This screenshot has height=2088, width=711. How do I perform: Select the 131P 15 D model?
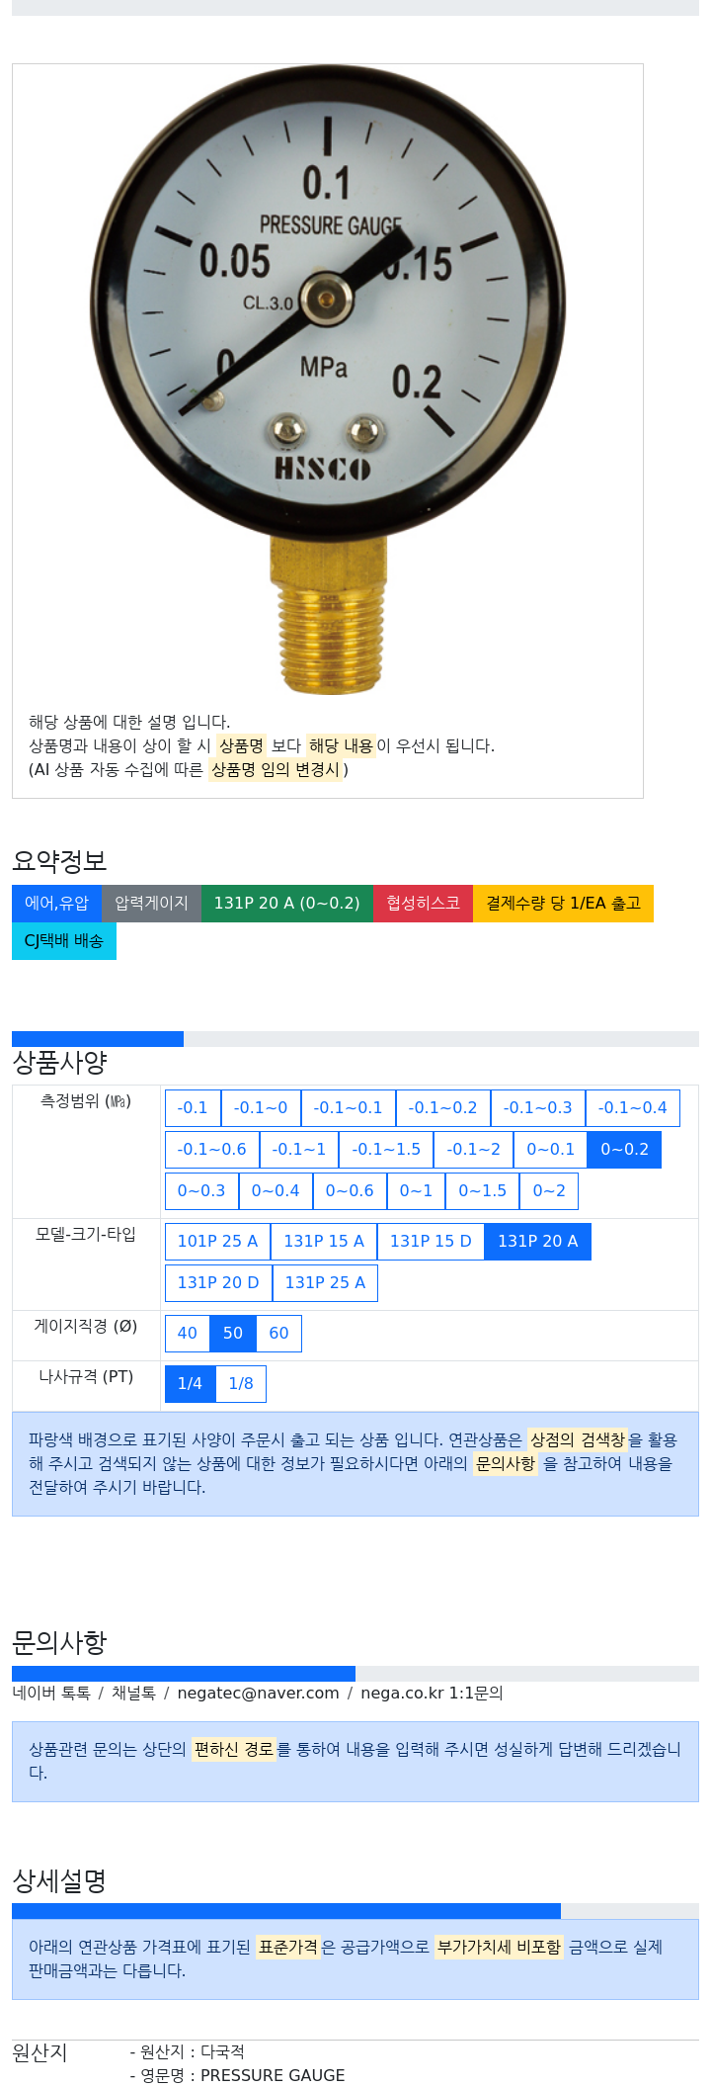coord(431,1241)
